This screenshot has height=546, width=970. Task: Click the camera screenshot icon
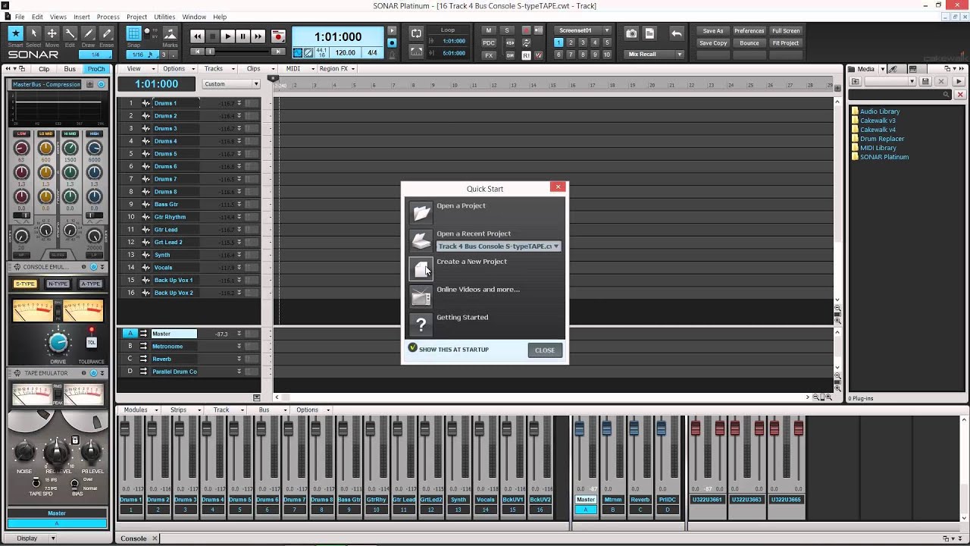click(x=631, y=33)
